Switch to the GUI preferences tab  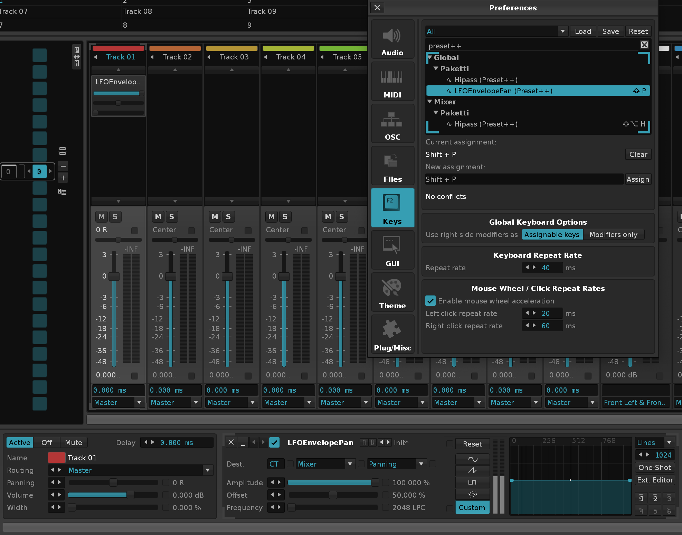[392, 250]
